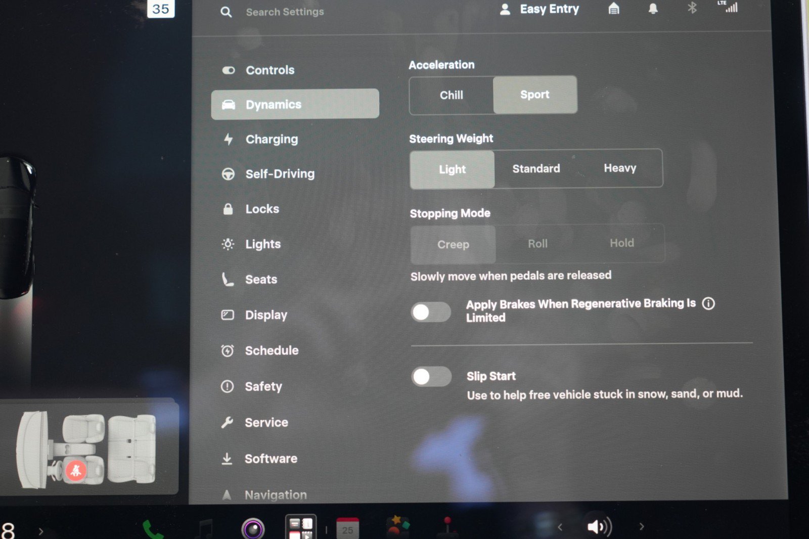
Task: Enable the Slip Start switch
Action: (x=431, y=376)
